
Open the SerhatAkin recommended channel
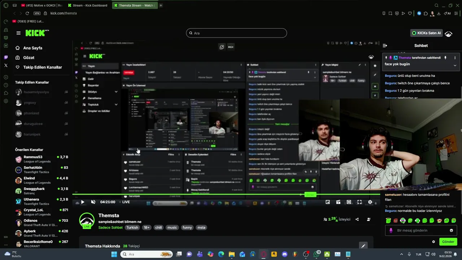[42, 170]
